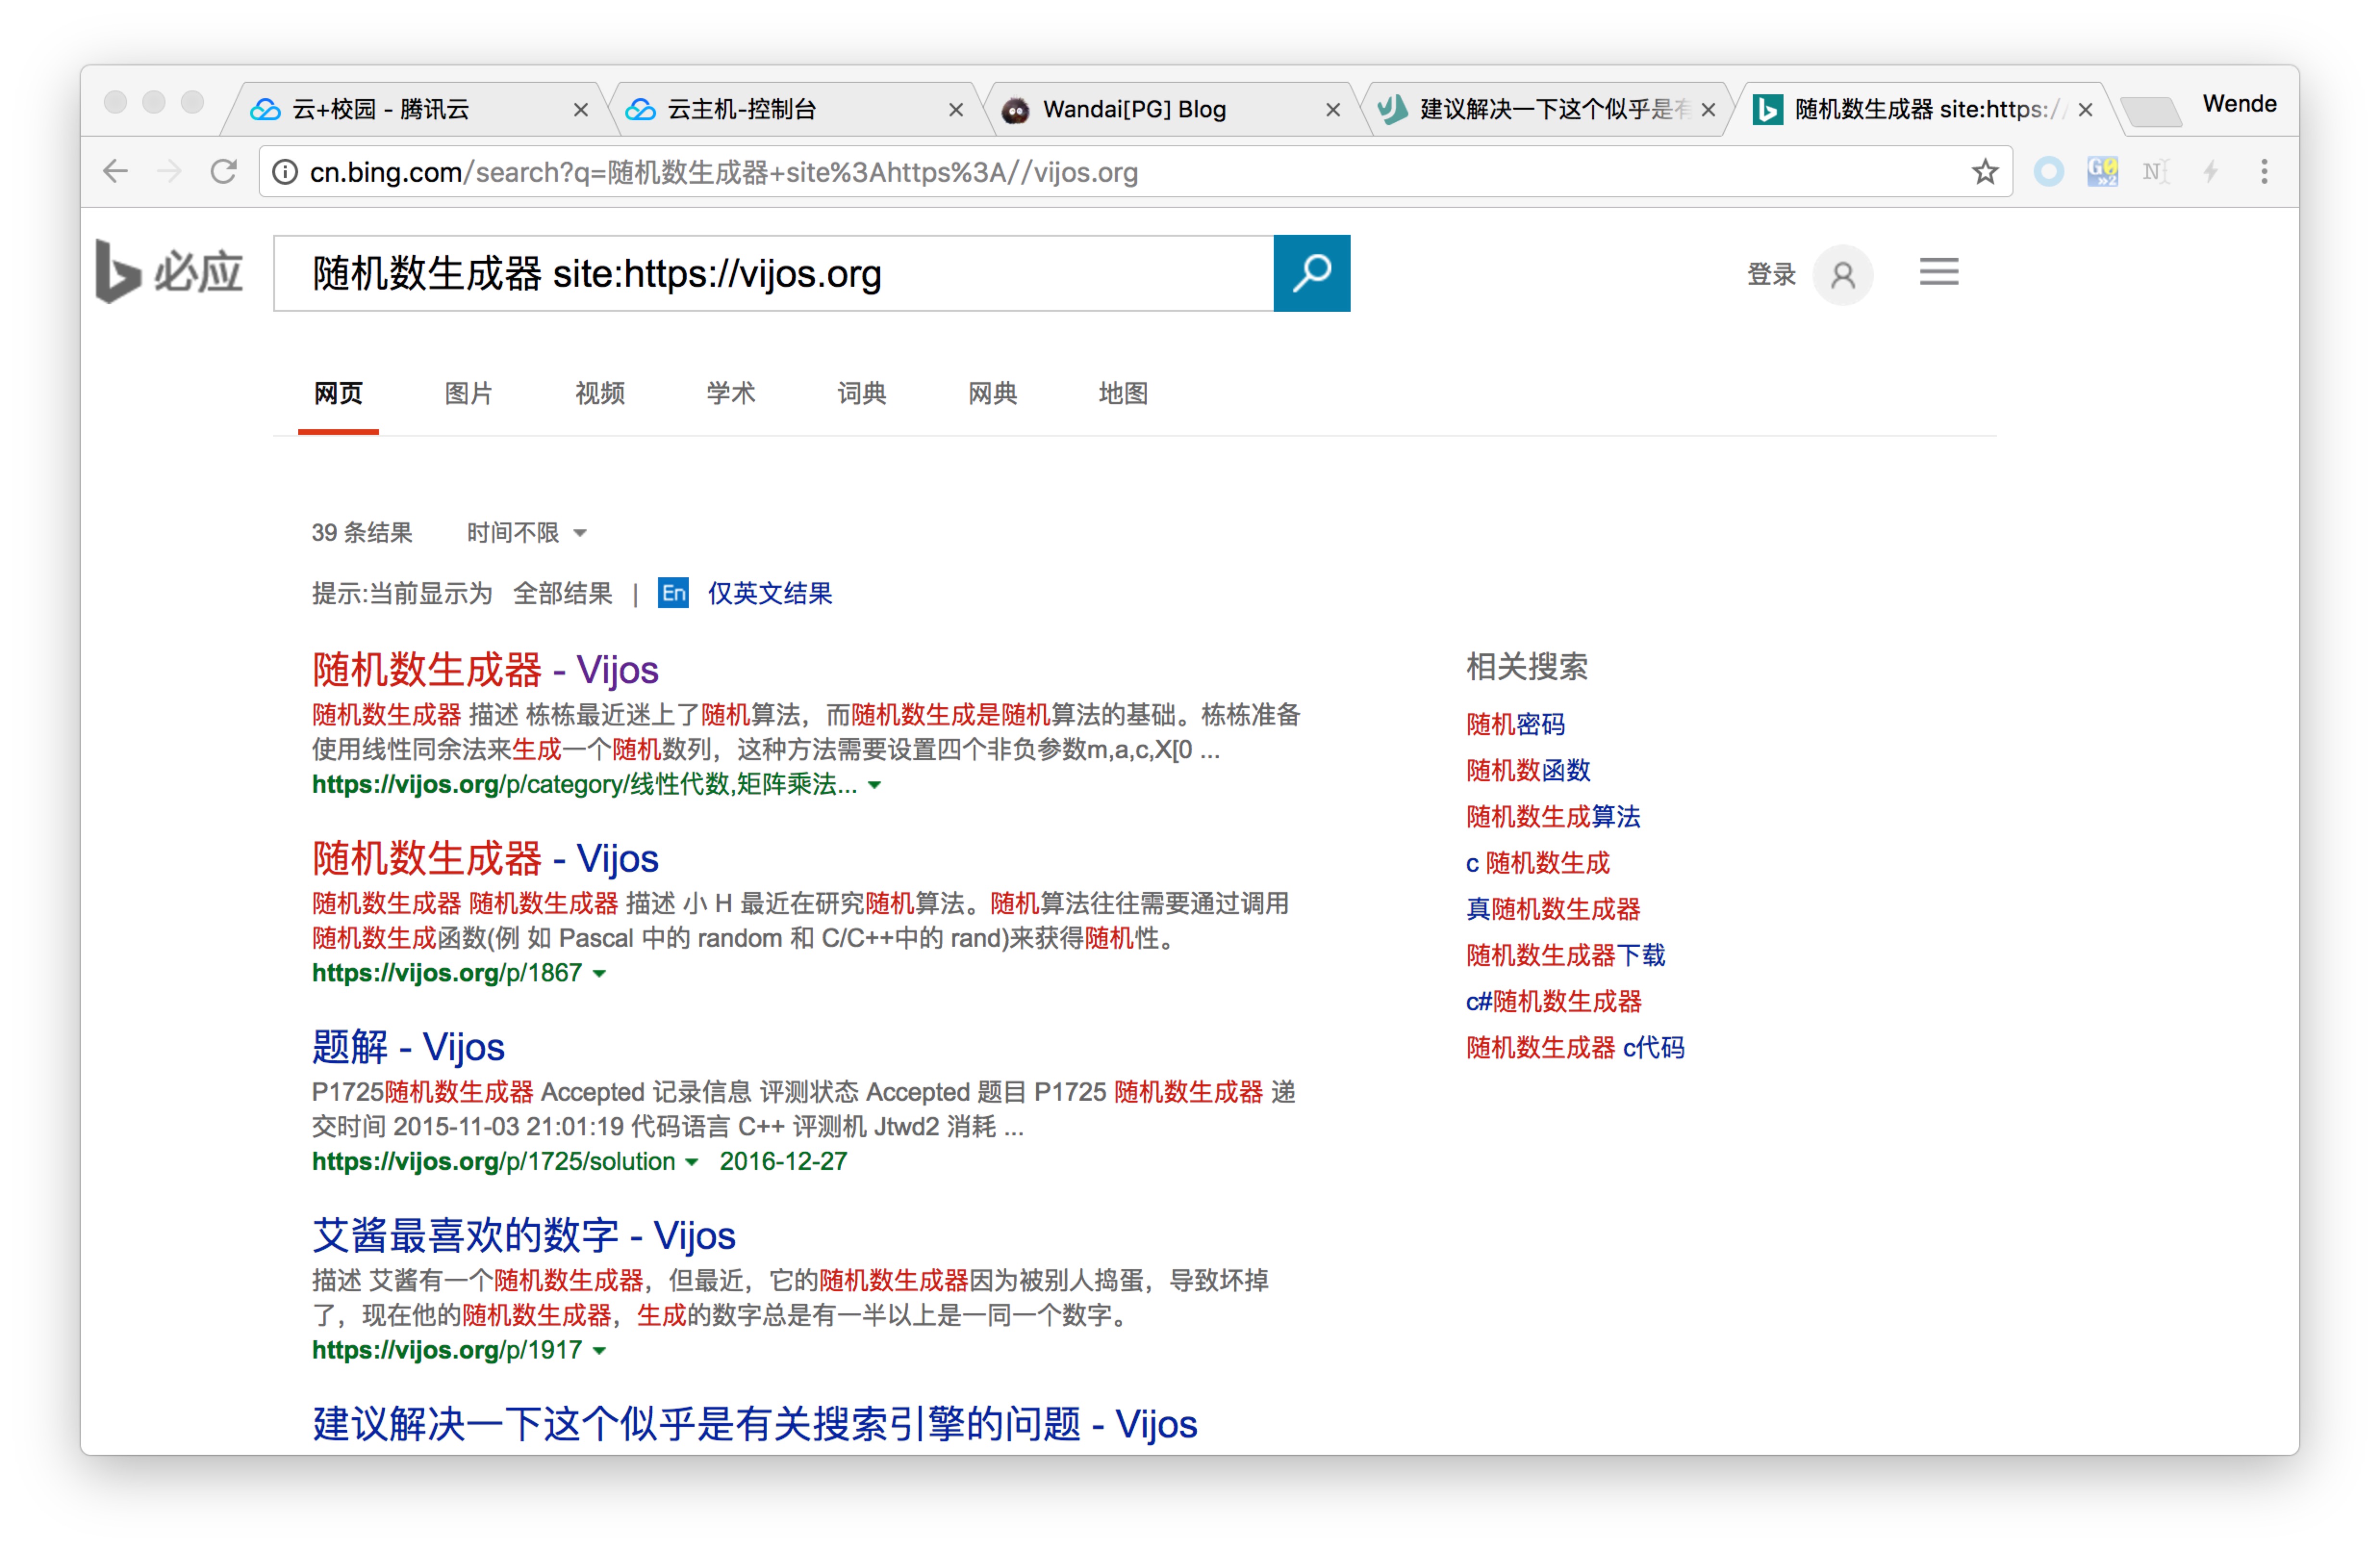Viewport: 2380px width, 1551px height.
Task: Choose 全部结果 all results option
Action: [x=563, y=593]
